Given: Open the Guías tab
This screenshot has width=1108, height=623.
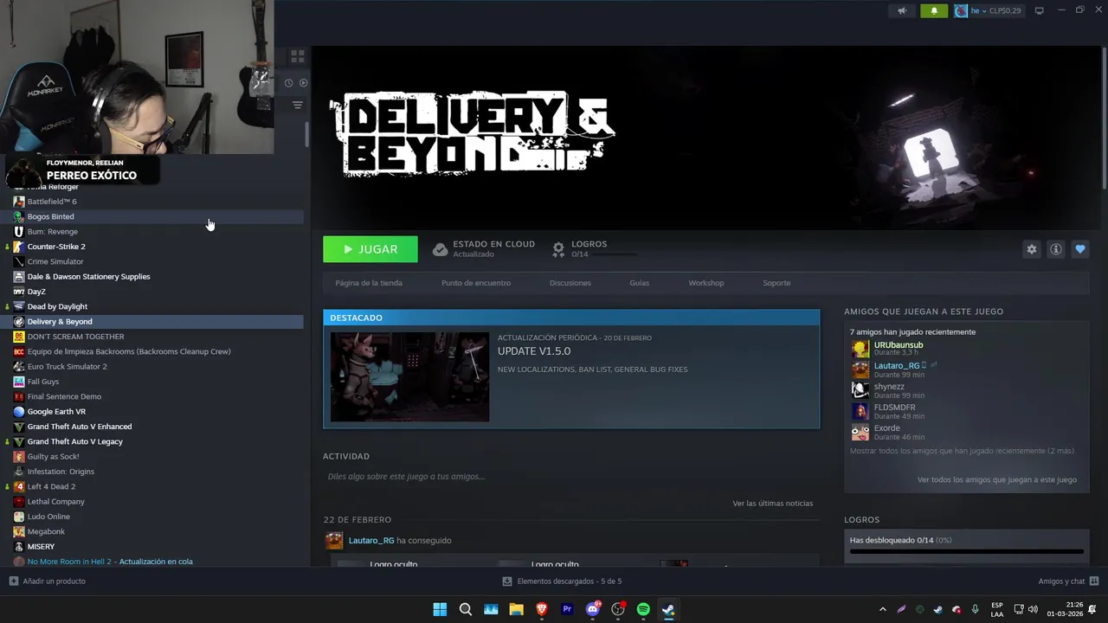Looking at the screenshot, I should click(x=640, y=283).
